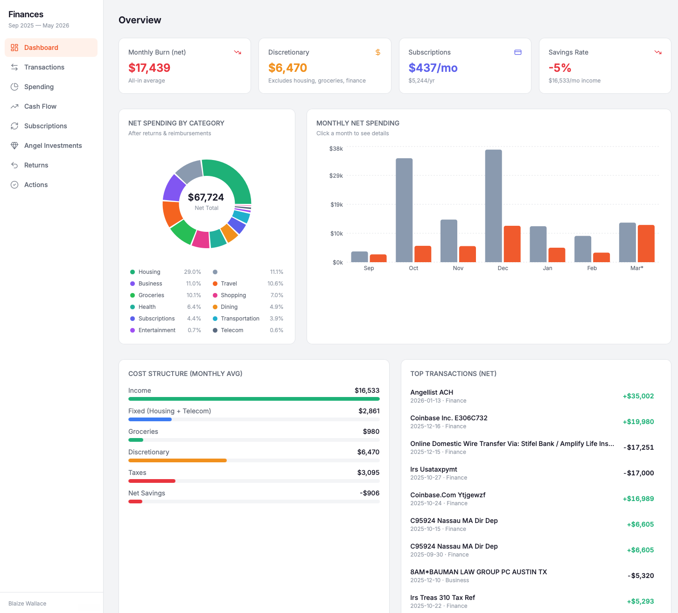Click the Jan gray bar in chart
678x613 pixels.
[538, 244]
